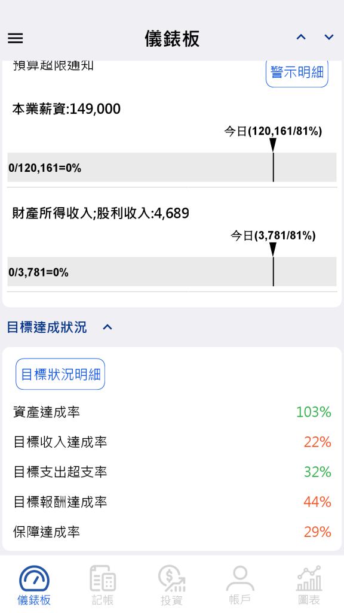344x613 pixels.
Task: Open the 投資 investment icon
Action: point(171,579)
